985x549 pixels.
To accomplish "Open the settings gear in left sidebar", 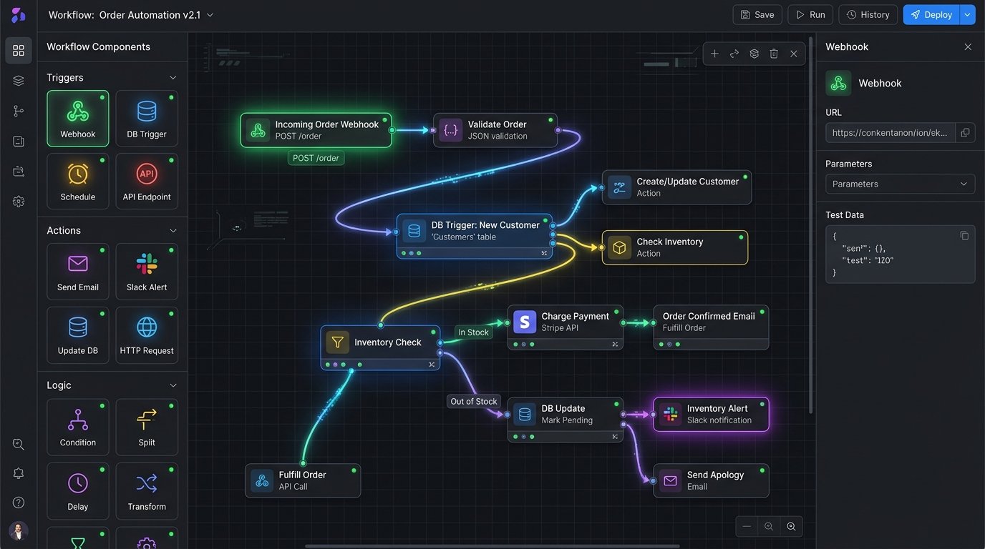I will pos(19,202).
